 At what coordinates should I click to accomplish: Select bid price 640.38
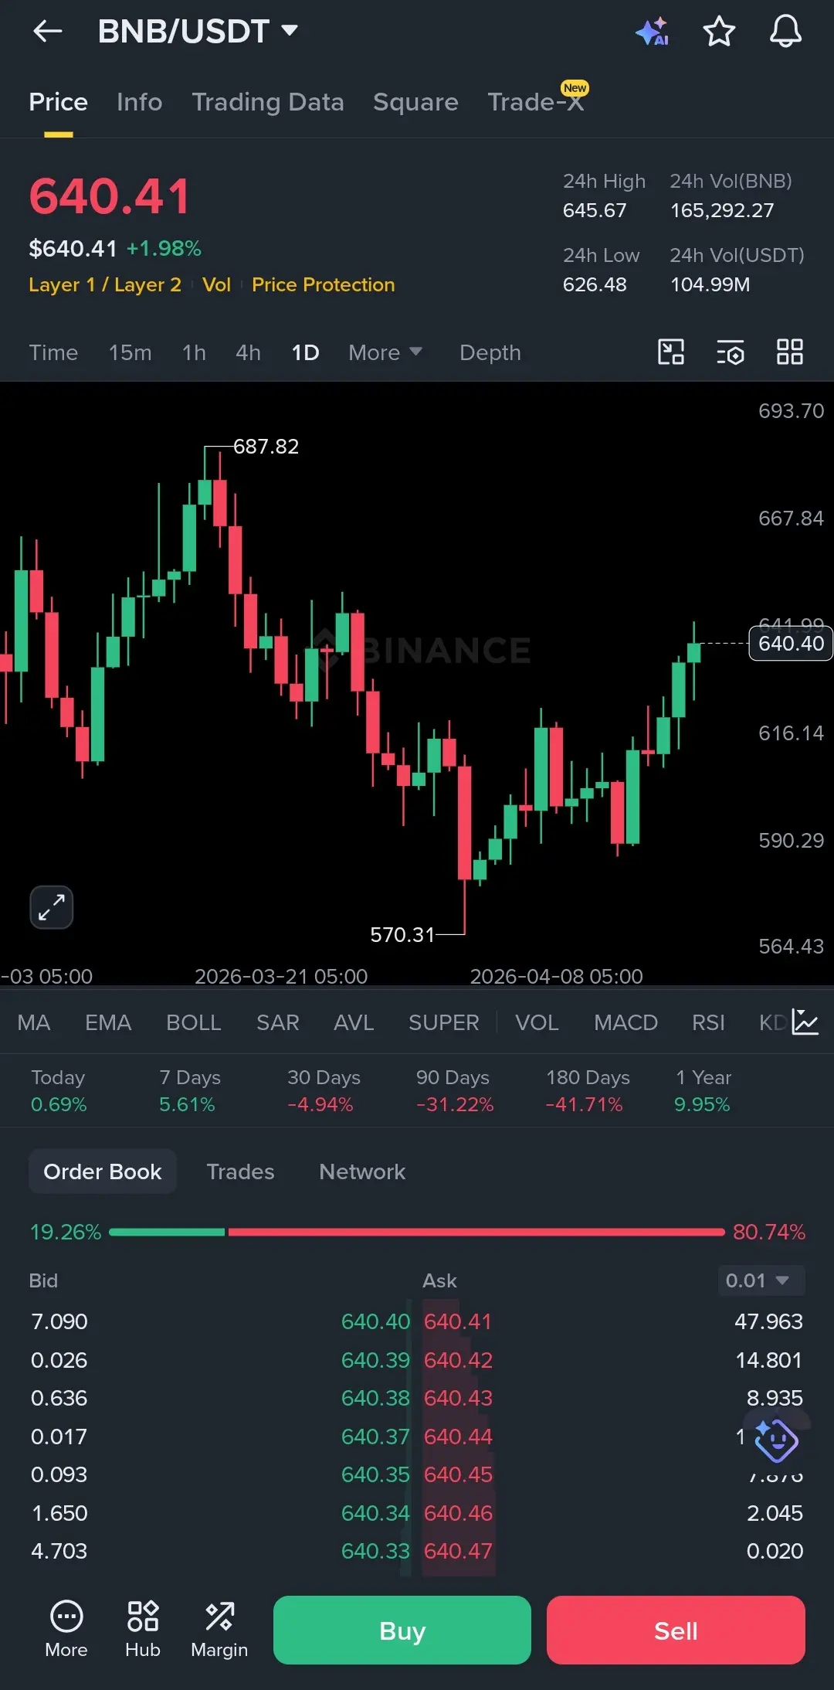click(375, 1398)
